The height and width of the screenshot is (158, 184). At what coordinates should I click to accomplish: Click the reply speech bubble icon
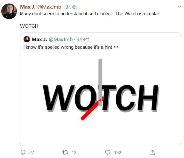pyautogui.click(x=23, y=152)
